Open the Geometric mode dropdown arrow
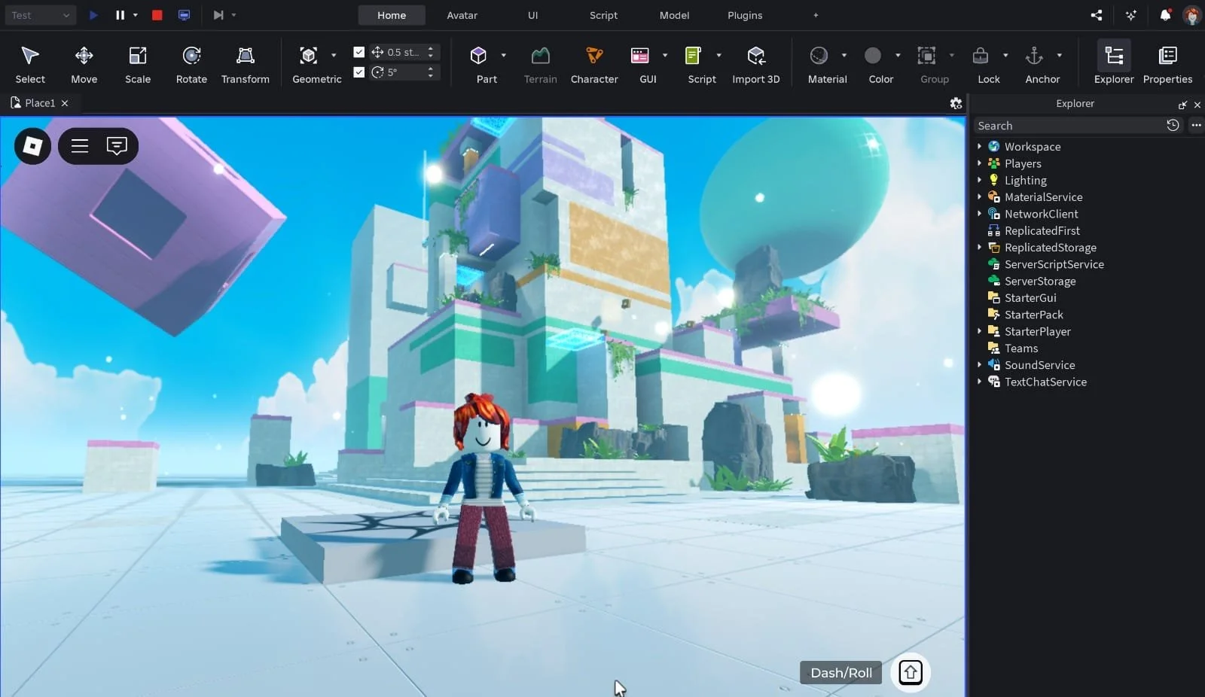Image resolution: width=1205 pixels, height=697 pixels. (334, 56)
